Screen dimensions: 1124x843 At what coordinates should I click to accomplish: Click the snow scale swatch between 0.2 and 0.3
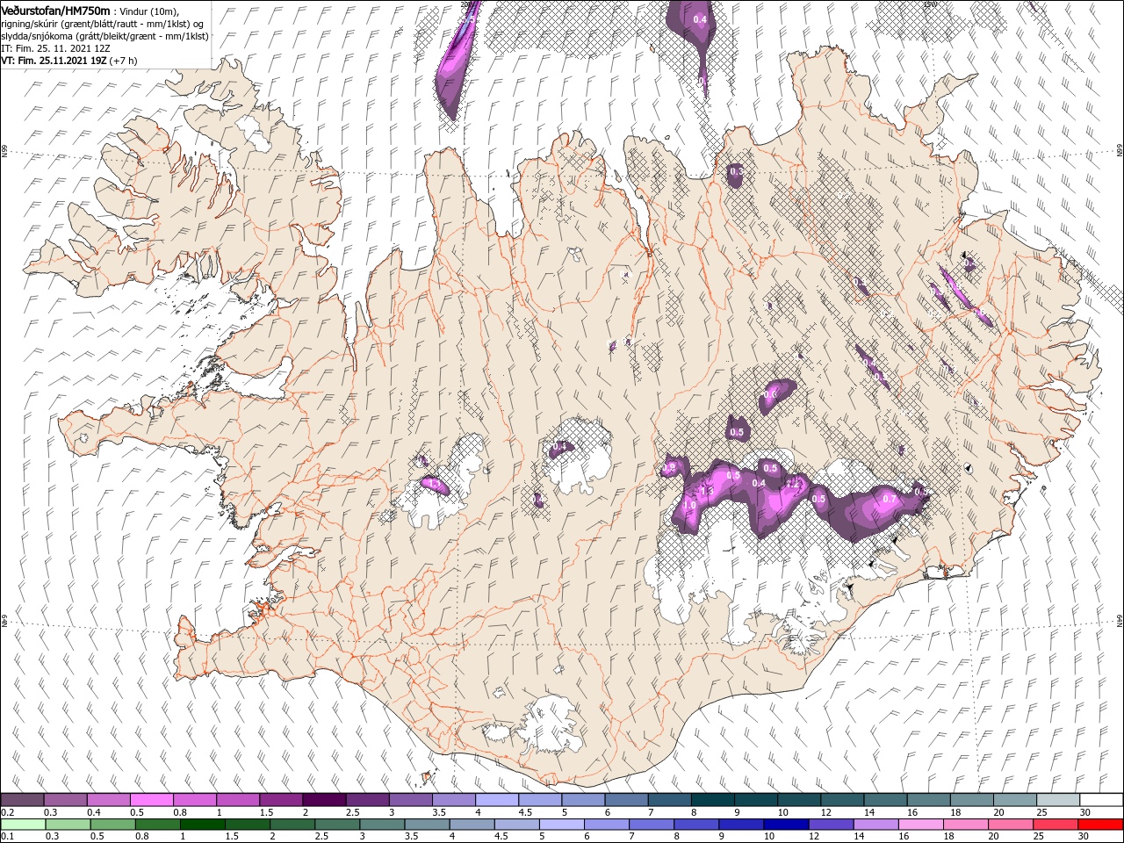pyautogui.click(x=22, y=800)
